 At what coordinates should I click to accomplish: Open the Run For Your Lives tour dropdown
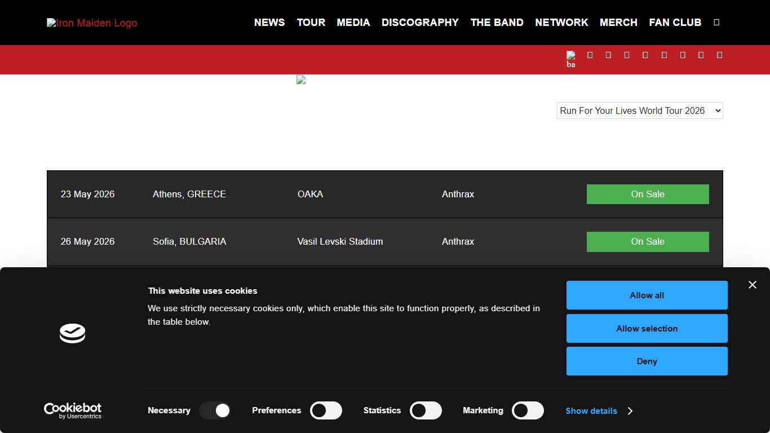[639, 111]
